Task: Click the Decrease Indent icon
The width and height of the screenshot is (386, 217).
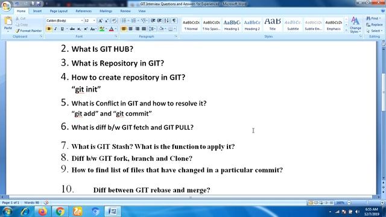Action: point(153,20)
